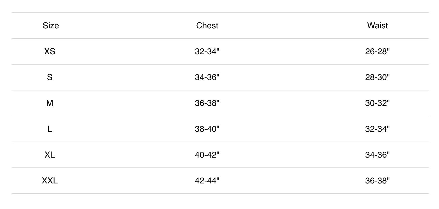Click the 30-32" waist measurement
This screenshot has height=209, width=439.
(377, 103)
